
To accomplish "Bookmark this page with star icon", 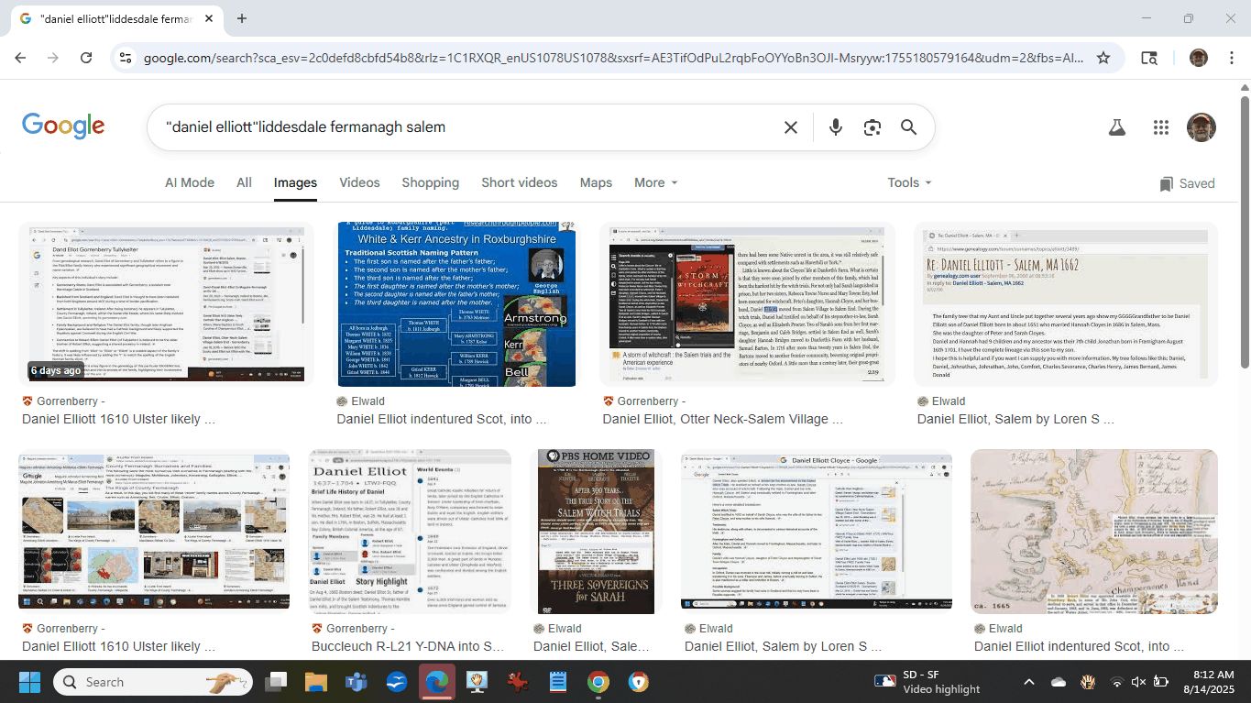I will [1103, 58].
